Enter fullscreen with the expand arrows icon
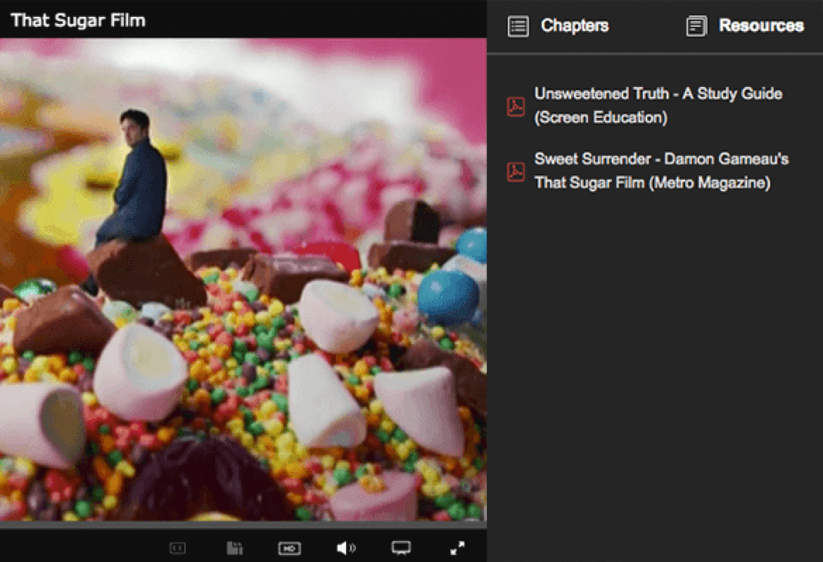Image resolution: width=823 pixels, height=562 pixels. point(458,548)
